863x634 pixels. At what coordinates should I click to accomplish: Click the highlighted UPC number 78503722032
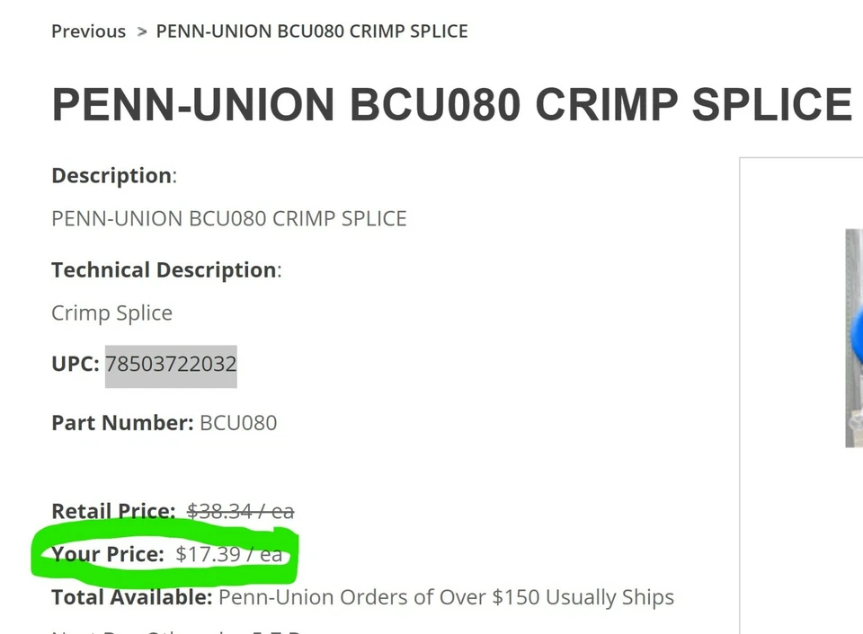coord(171,364)
